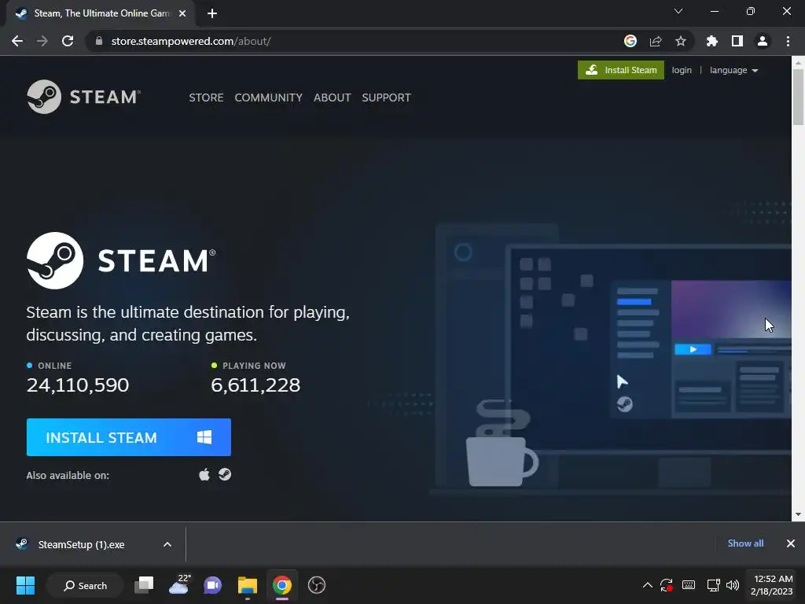The image size is (805, 604).
Task: Bookmark this page with the star icon
Action: tap(681, 41)
